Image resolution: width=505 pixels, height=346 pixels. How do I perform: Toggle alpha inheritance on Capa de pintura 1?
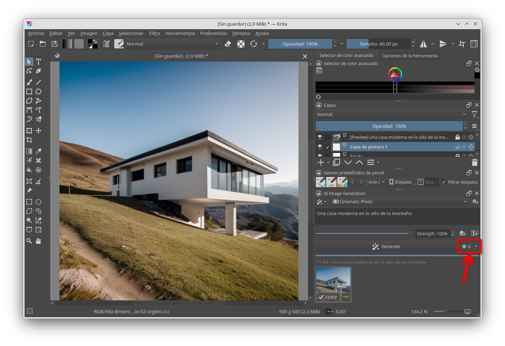[x=464, y=147]
